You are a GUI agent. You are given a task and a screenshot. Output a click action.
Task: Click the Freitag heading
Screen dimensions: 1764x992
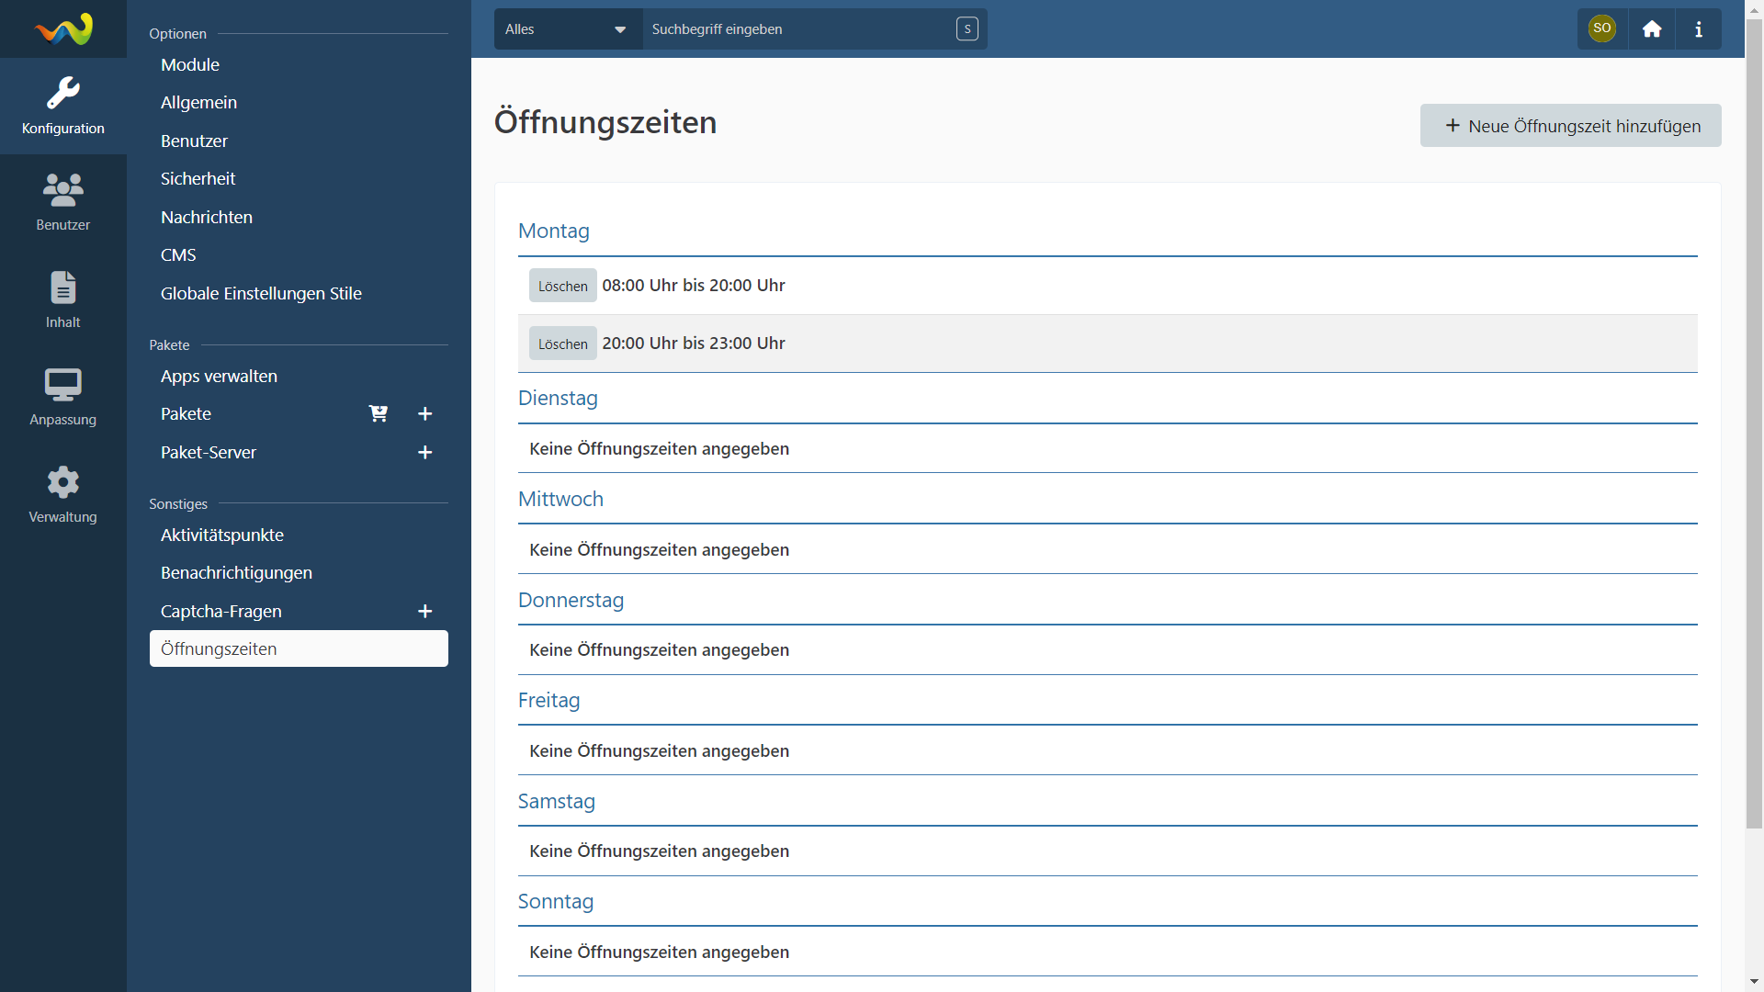pyautogui.click(x=548, y=701)
